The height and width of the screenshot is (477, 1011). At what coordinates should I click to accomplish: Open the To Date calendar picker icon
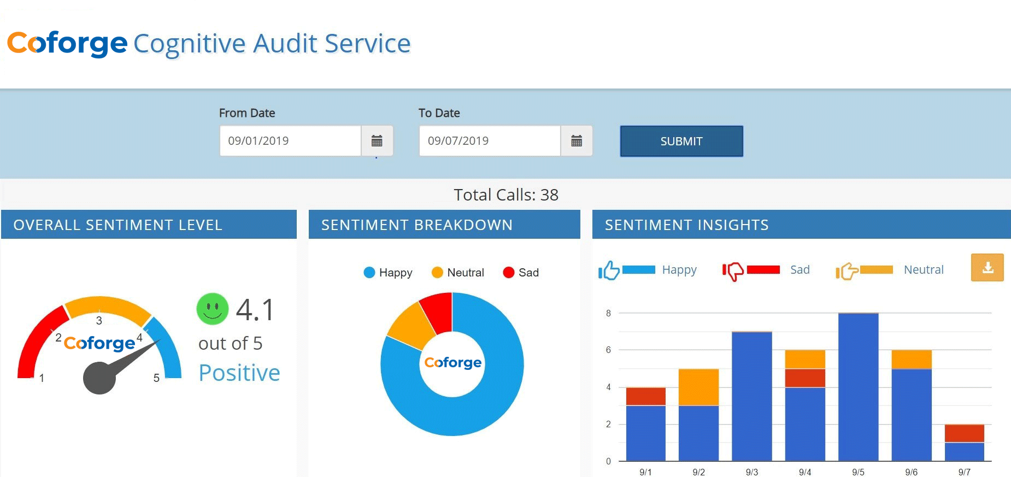576,141
